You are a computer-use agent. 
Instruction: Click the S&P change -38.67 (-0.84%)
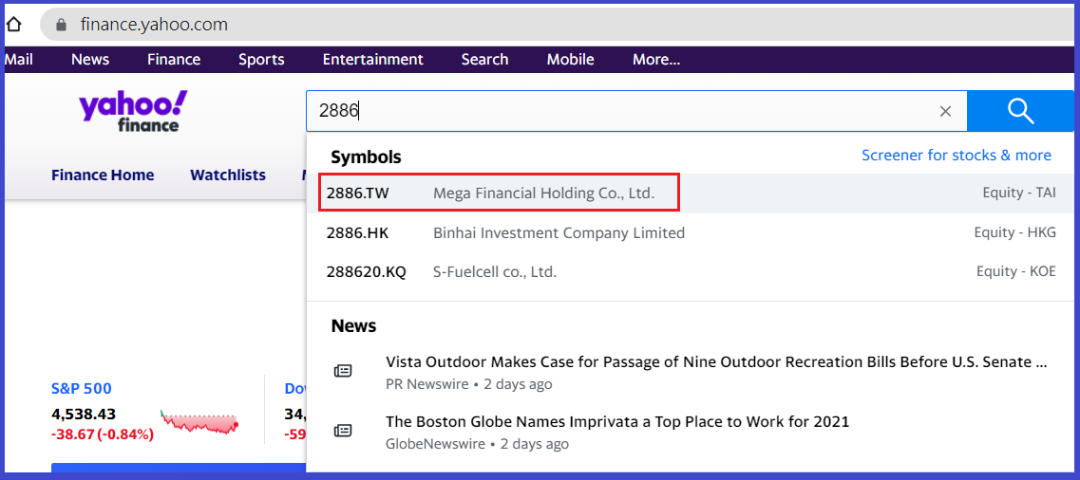pos(103,434)
